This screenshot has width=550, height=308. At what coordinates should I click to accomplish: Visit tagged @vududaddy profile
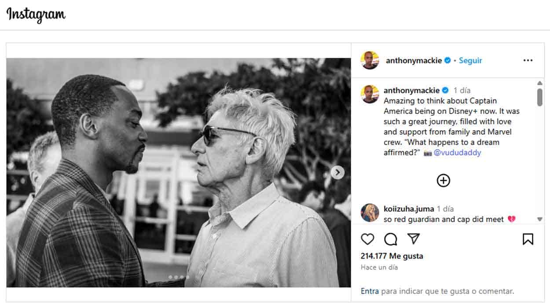click(x=458, y=153)
